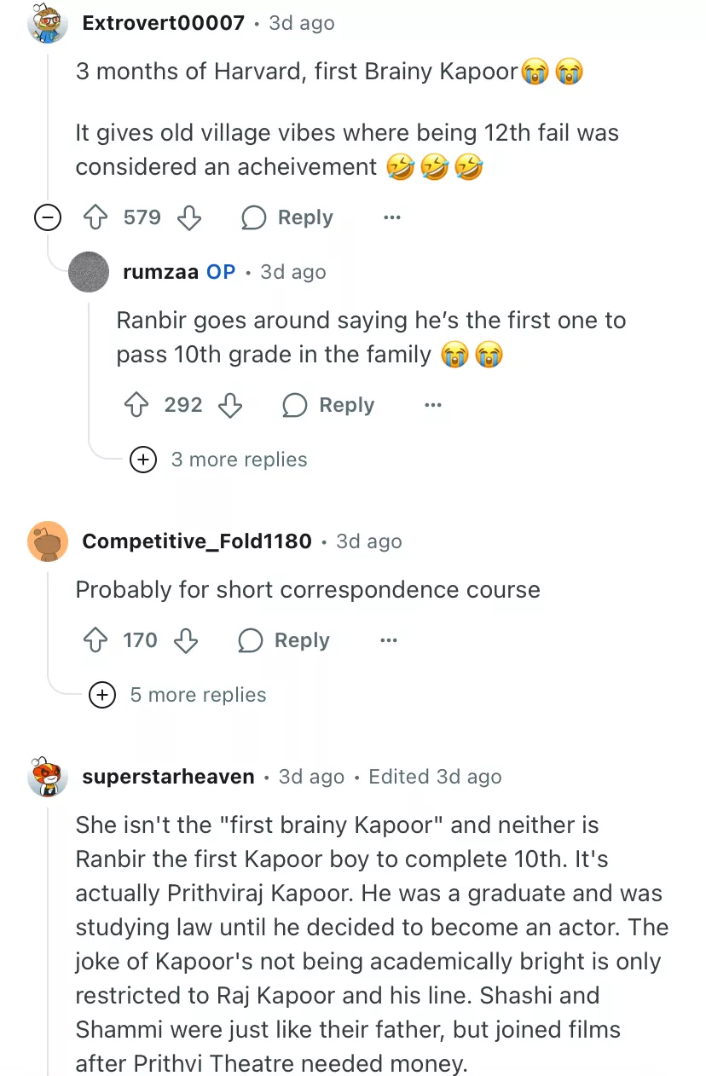Downvote Extrovert00007's comment
This screenshot has width=706, height=1076.
[188, 218]
